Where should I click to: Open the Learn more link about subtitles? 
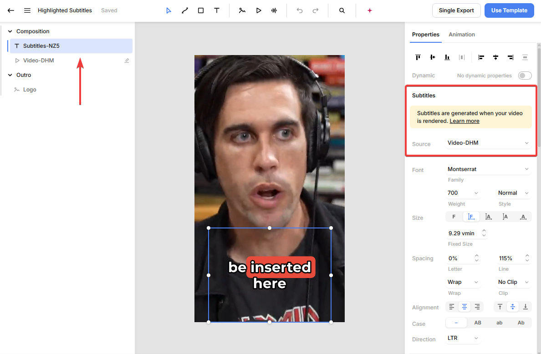[x=464, y=121]
